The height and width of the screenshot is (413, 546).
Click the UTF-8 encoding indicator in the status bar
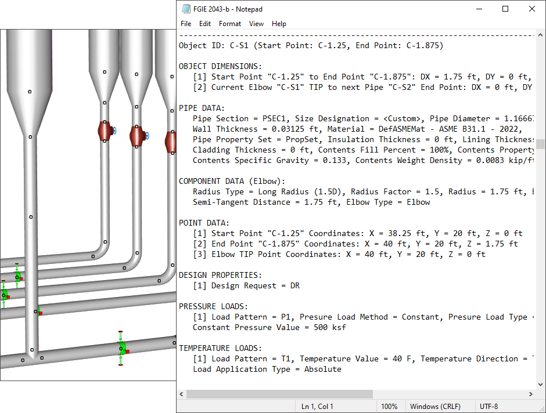coord(491,406)
